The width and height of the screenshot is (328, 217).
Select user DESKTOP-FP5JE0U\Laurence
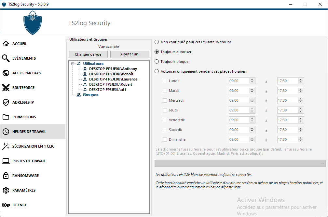[113, 79]
